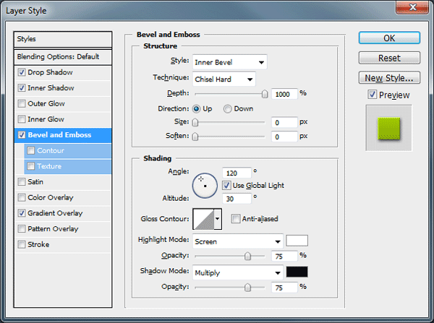Click the Shadow Opacity slider handle

point(247,288)
